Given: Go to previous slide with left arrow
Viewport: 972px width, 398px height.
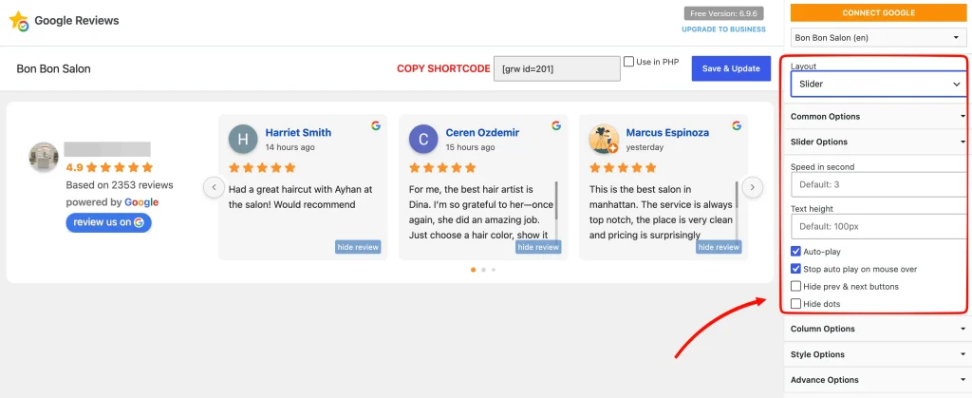Looking at the screenshot, I should click(214, 186).
